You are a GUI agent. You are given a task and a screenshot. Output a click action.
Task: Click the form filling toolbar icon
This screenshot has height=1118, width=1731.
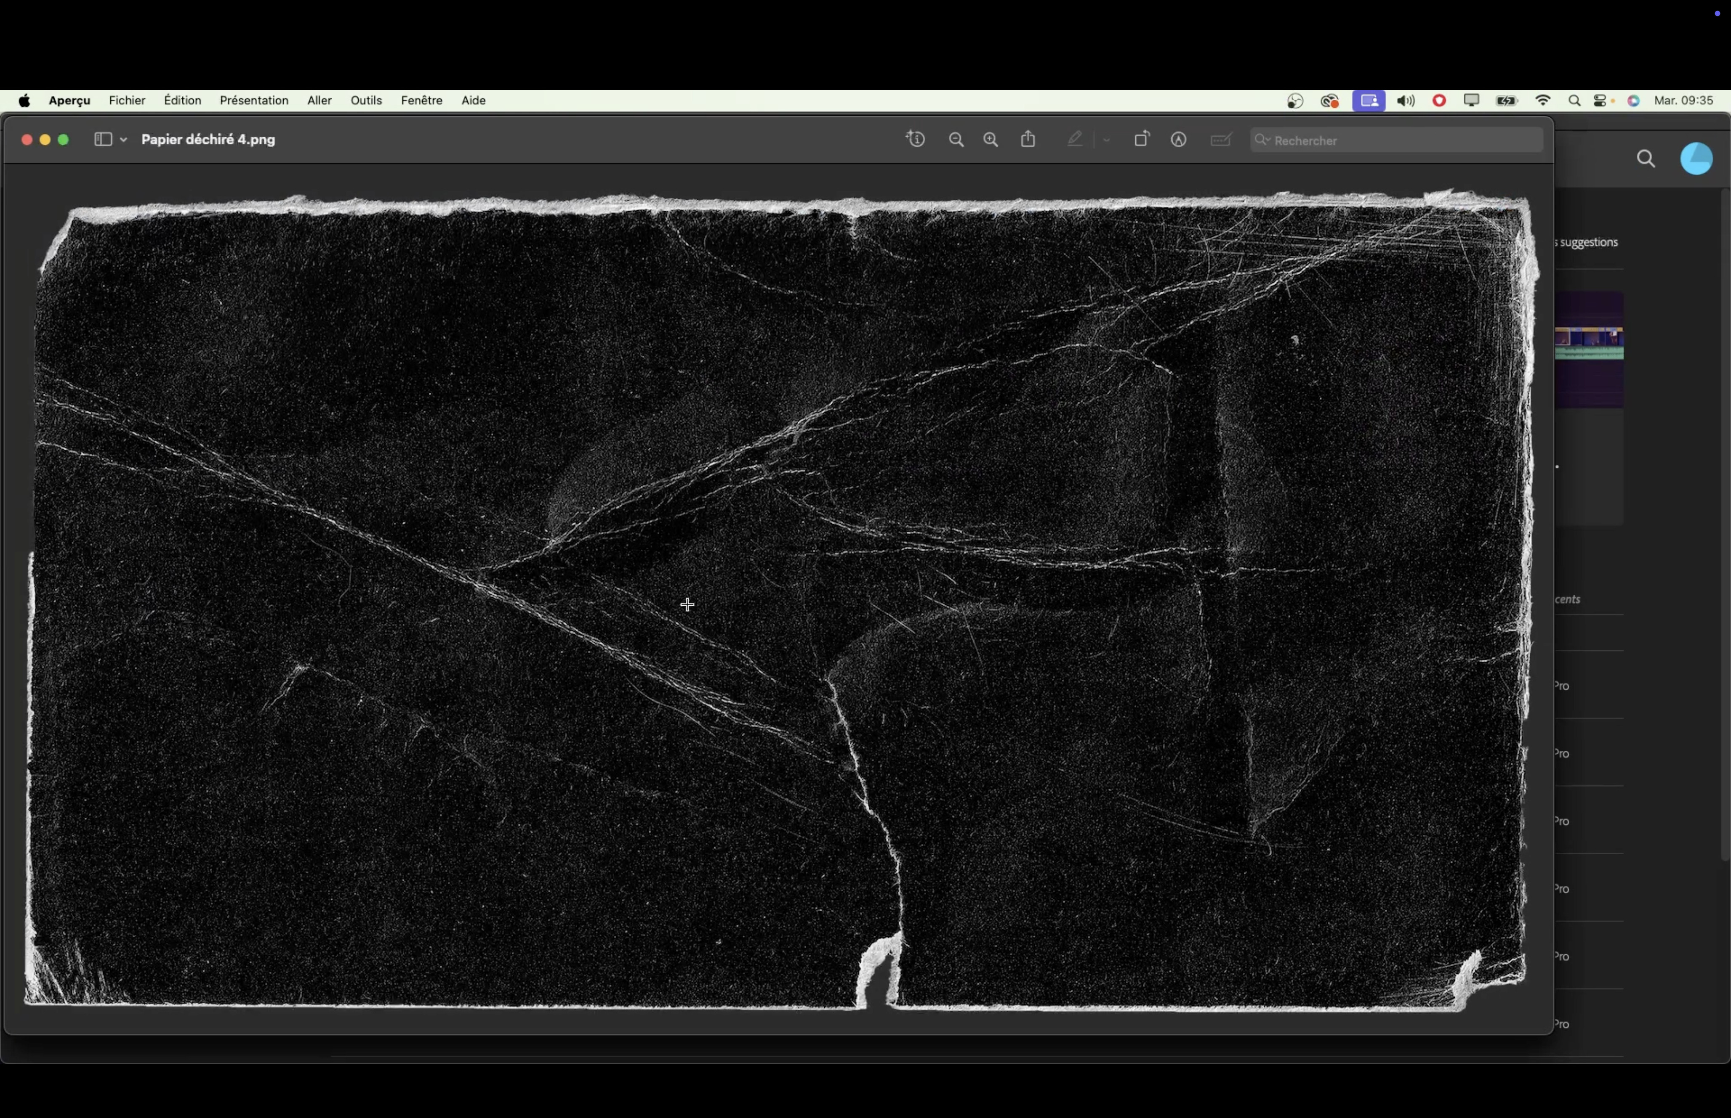(x=1221, y=140)
